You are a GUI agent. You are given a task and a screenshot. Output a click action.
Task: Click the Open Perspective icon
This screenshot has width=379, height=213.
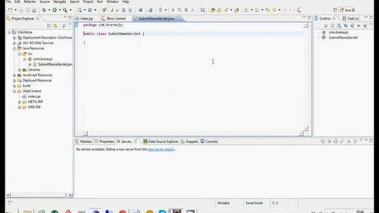coord(335,10)
